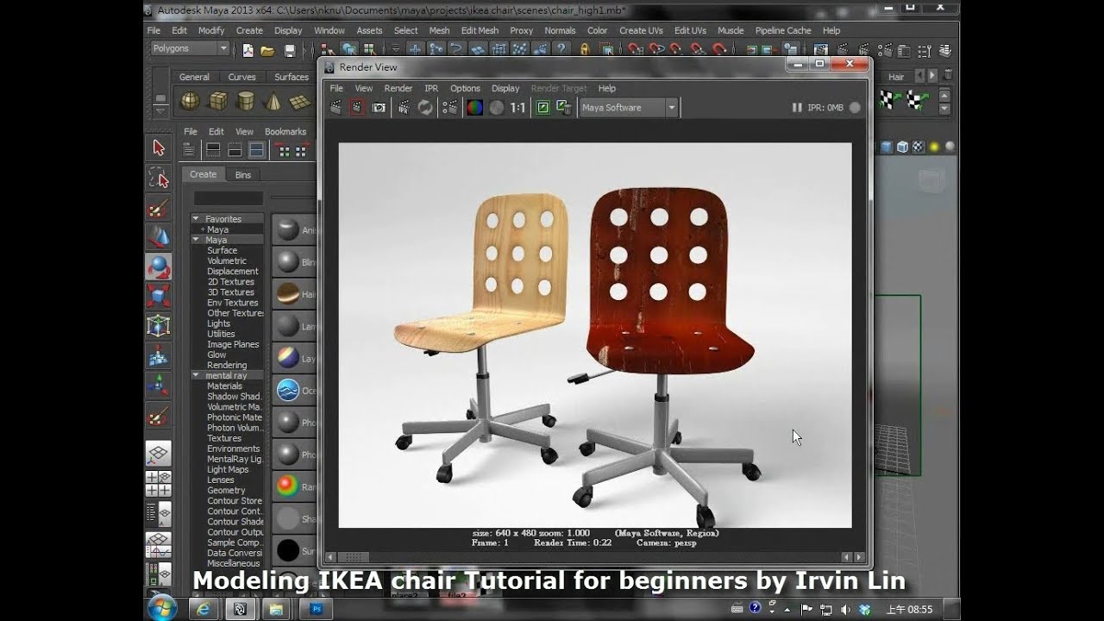Collapse the mental ray tree section

[196, 375]
